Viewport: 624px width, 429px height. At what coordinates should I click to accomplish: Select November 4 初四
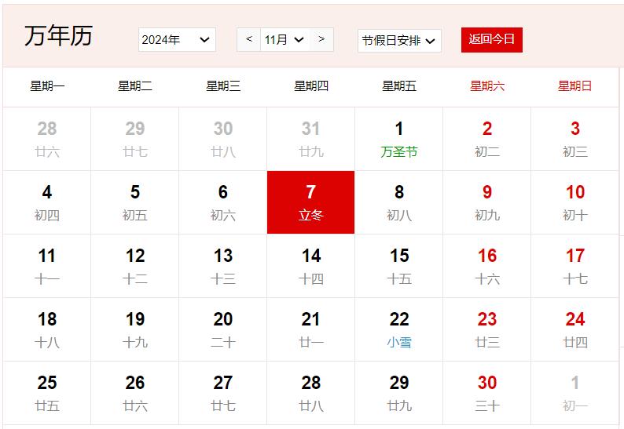47,202
